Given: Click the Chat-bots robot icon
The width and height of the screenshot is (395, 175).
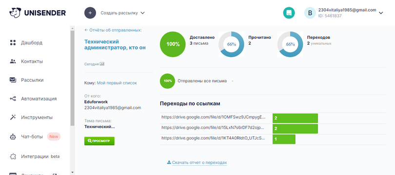Looking at the screenshot, I should click(13, 137).
